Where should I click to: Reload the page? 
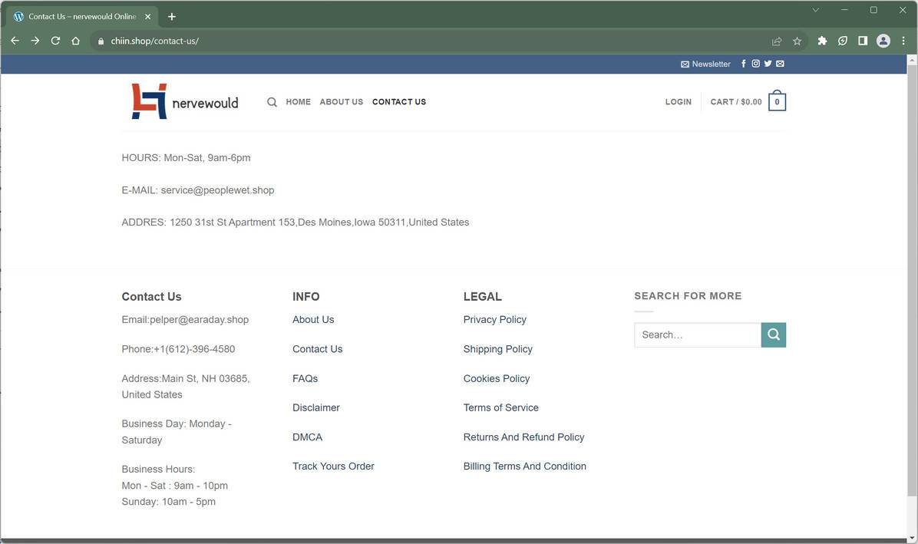pos(55,41)
